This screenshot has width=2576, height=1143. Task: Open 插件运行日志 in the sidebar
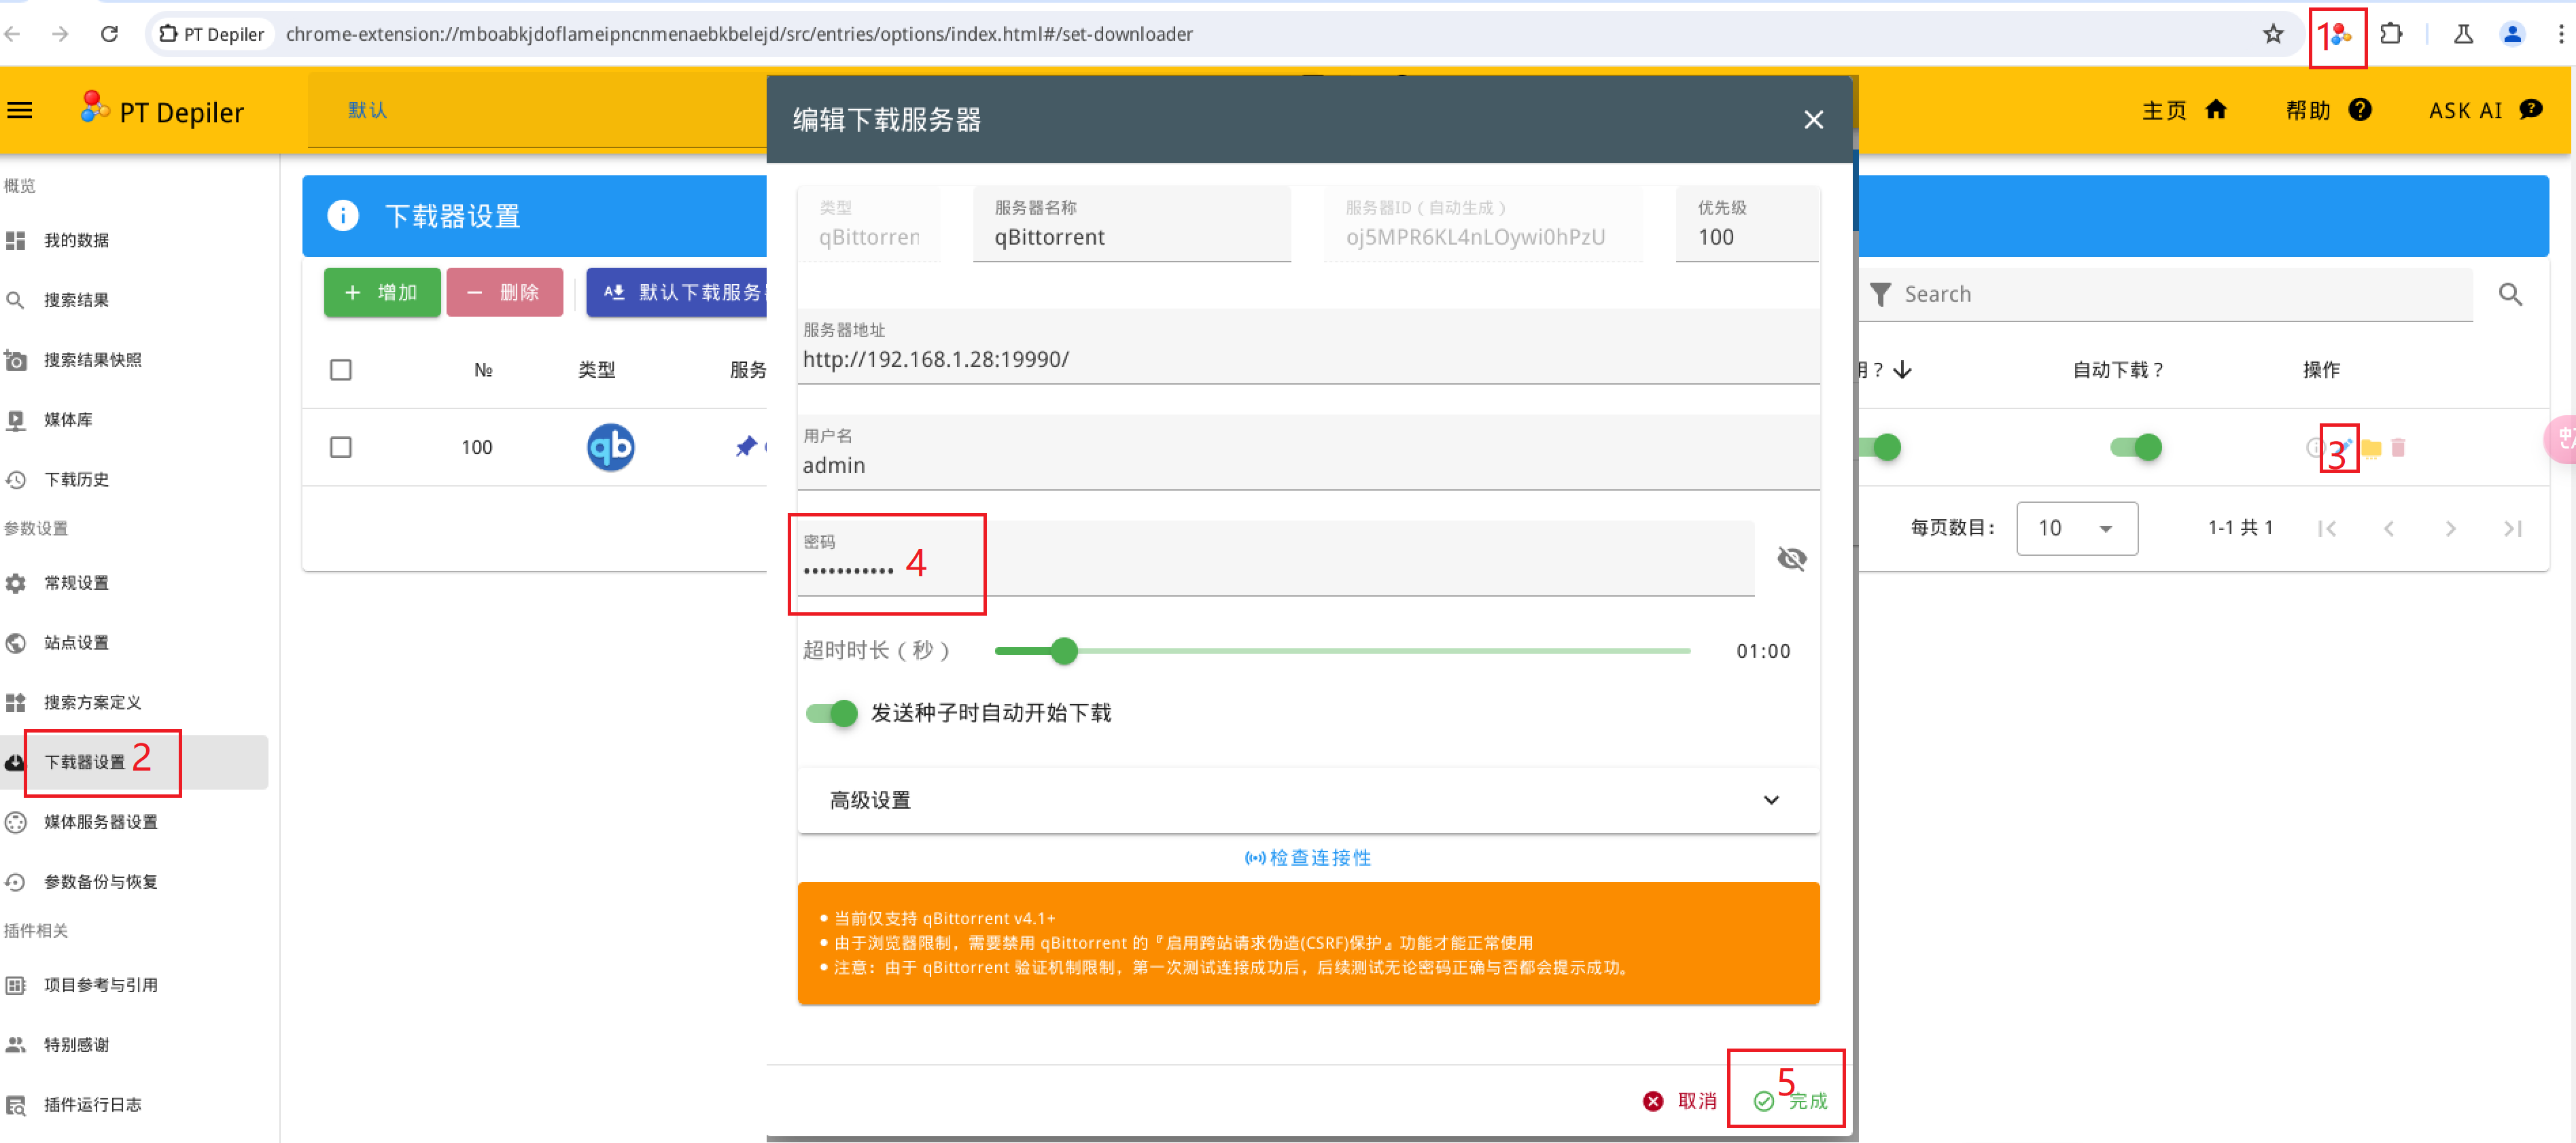[135, 1105]
